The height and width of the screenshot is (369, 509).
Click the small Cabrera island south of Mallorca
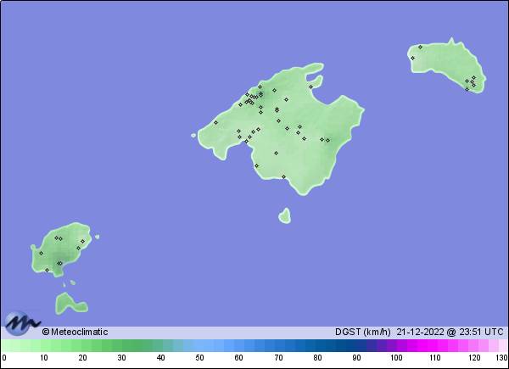click(284, 215)
